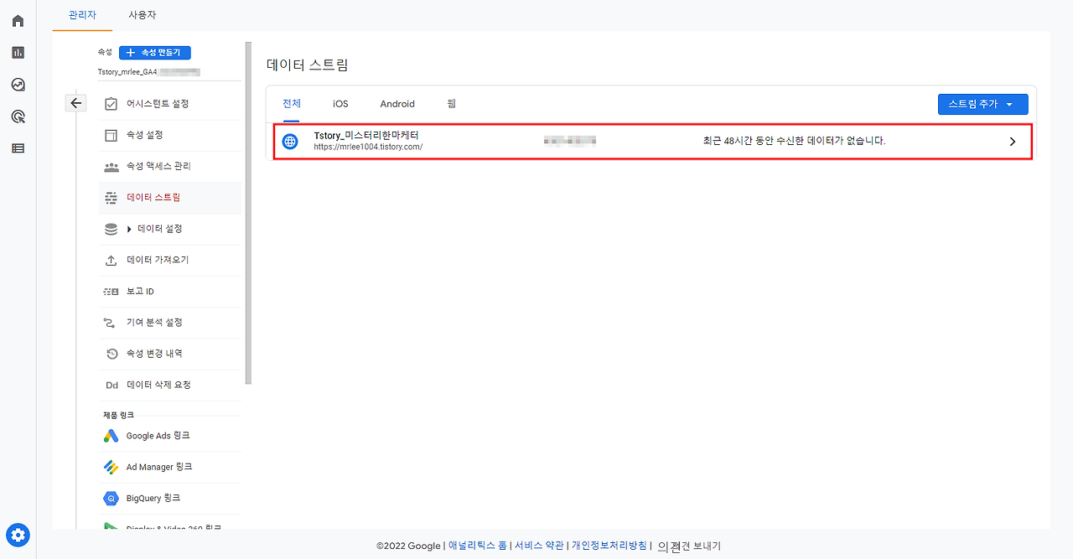Image resolution: width=1073 pixels, height=559 pixels.
Task: Open 스트림 추가 dropdown
Action: (982, 104)
